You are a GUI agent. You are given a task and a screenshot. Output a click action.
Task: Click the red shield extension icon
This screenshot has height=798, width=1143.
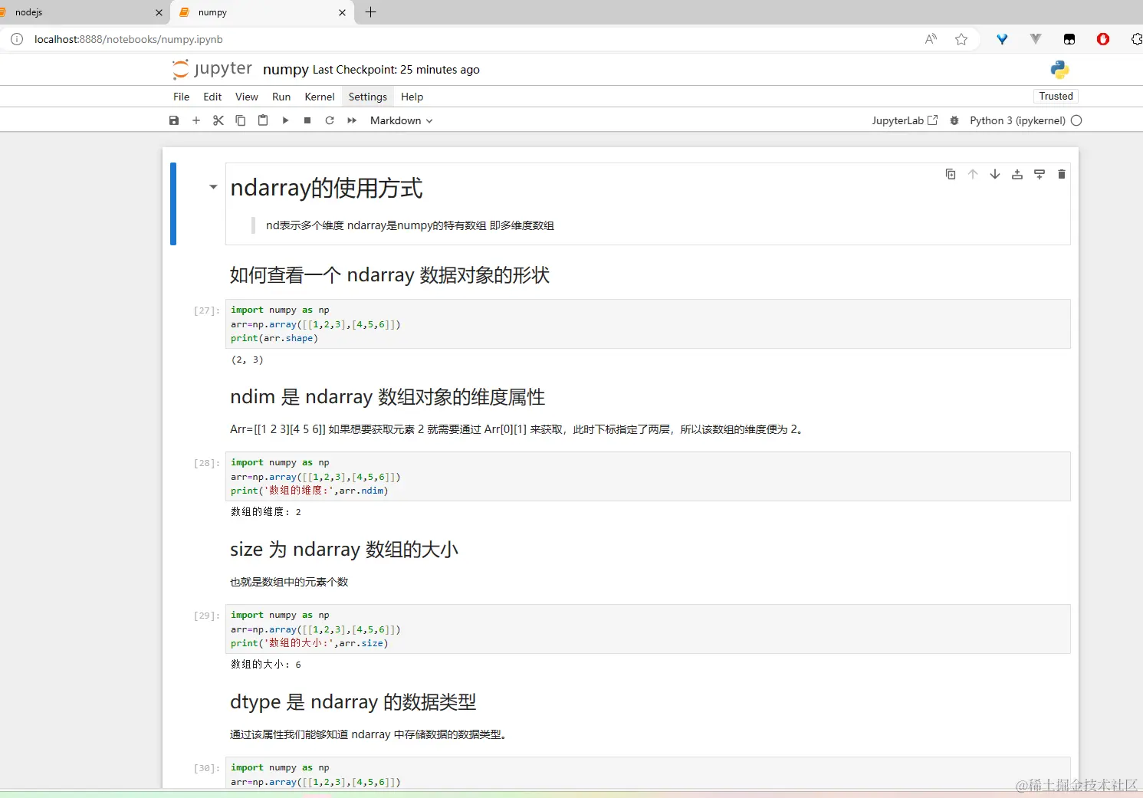pos(1103,39)
